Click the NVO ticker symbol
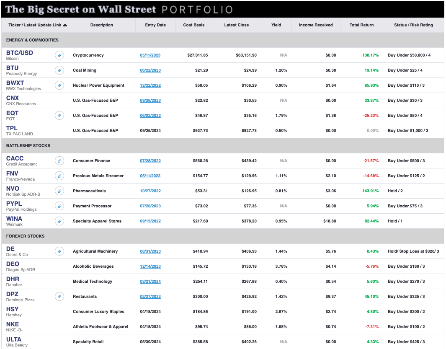Viewport: 446px width, 349px height. pyautogui.click(x=13, y=189)
